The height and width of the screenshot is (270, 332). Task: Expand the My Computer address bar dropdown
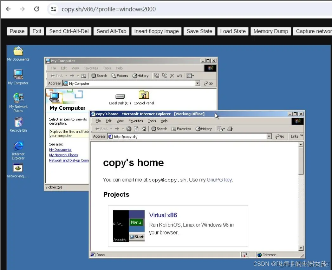(x=198, y=83)
